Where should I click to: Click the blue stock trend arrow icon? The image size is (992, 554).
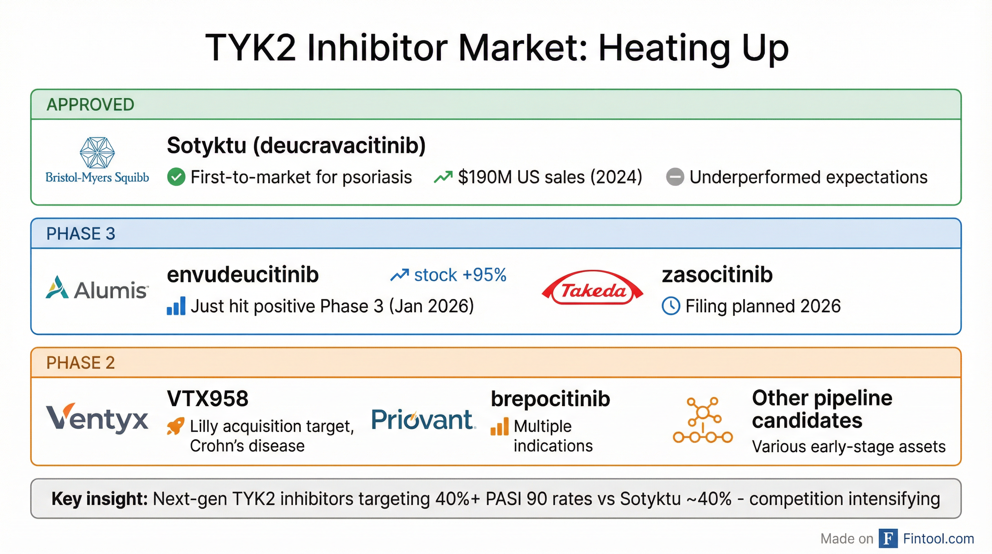point(400,275)
